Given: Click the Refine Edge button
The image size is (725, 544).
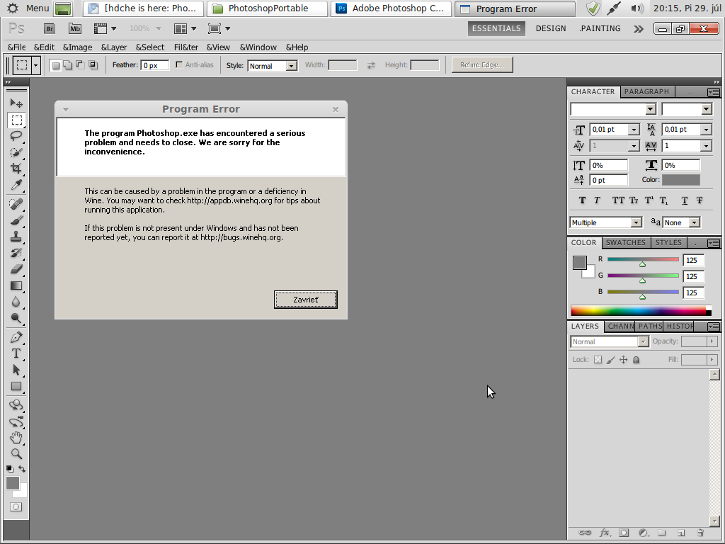Looking at the screenshot, I should 481,64.
